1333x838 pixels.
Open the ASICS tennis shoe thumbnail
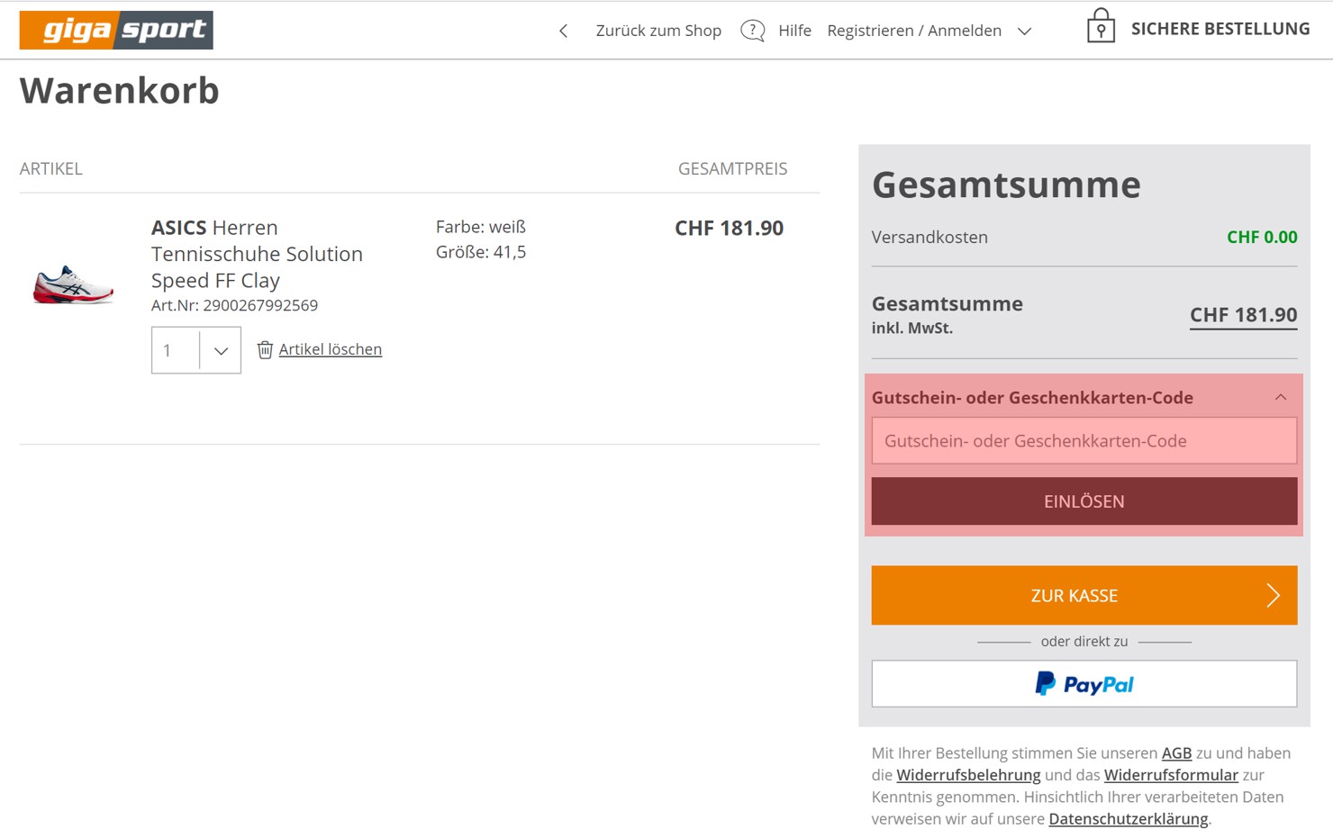coord(74,284)
